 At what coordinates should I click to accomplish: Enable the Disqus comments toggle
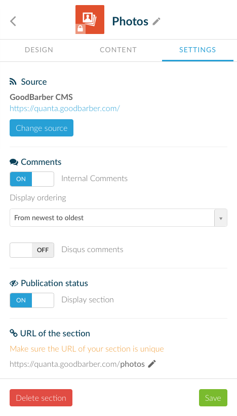coord(32,250)
